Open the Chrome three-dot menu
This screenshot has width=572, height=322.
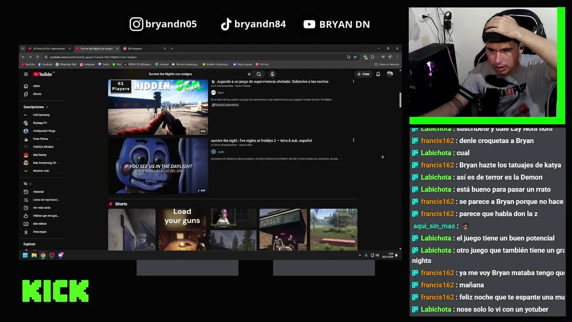click(397, 57)
